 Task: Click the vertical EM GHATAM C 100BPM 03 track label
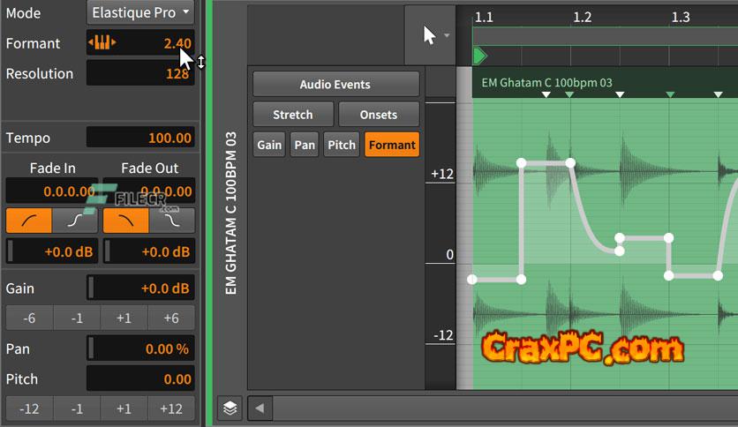pyautogui.click(x=230, y=213)
